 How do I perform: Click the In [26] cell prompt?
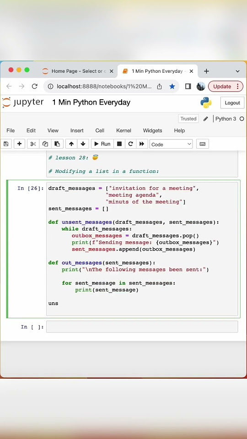pos(31,188)
